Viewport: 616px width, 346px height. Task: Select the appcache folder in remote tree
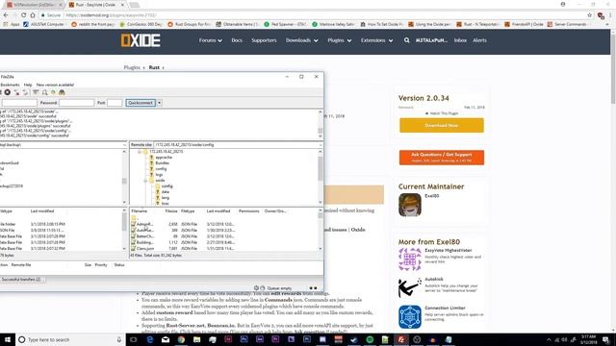[x=164, y=158]
